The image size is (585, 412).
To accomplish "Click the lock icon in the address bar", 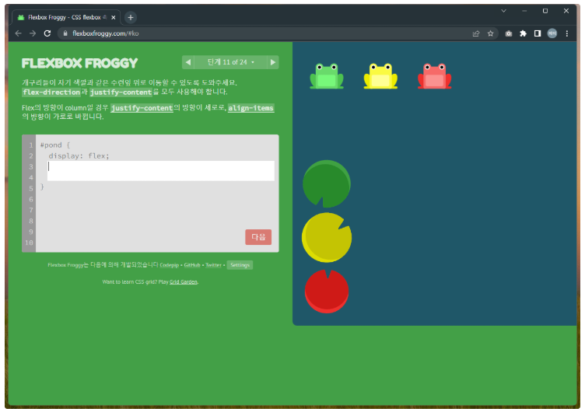I will pyautogui.click(x=65, y=33).
